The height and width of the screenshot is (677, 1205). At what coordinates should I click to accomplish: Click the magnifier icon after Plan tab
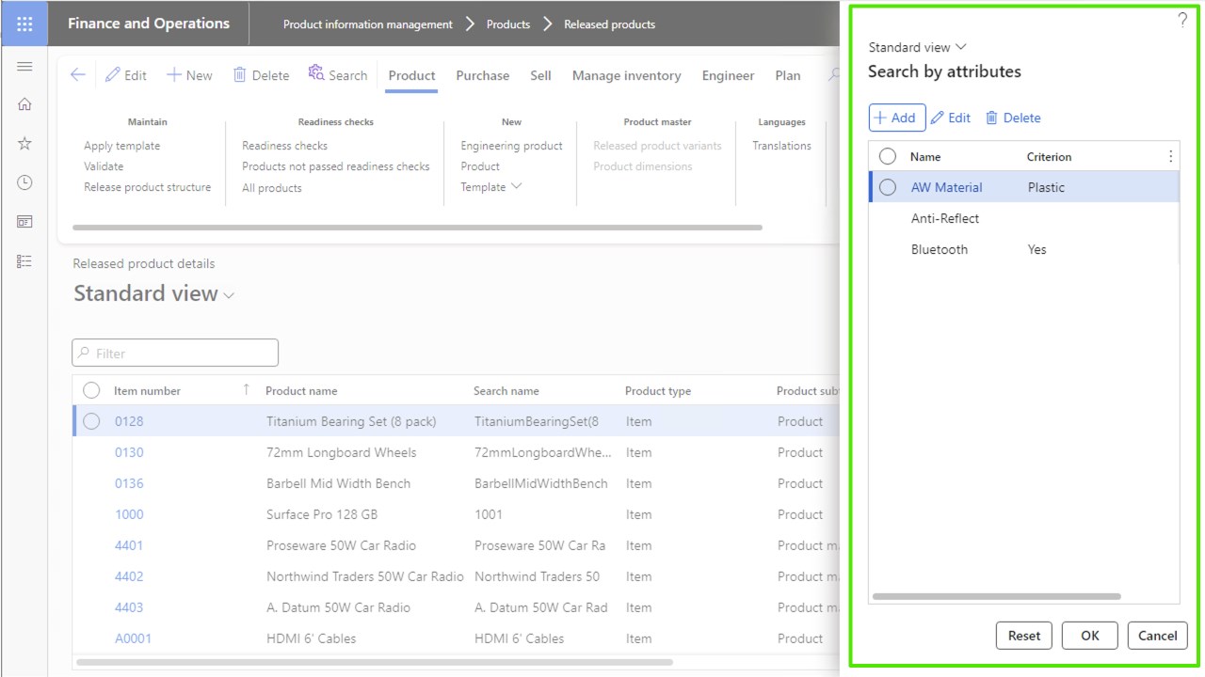coord(833,75)
